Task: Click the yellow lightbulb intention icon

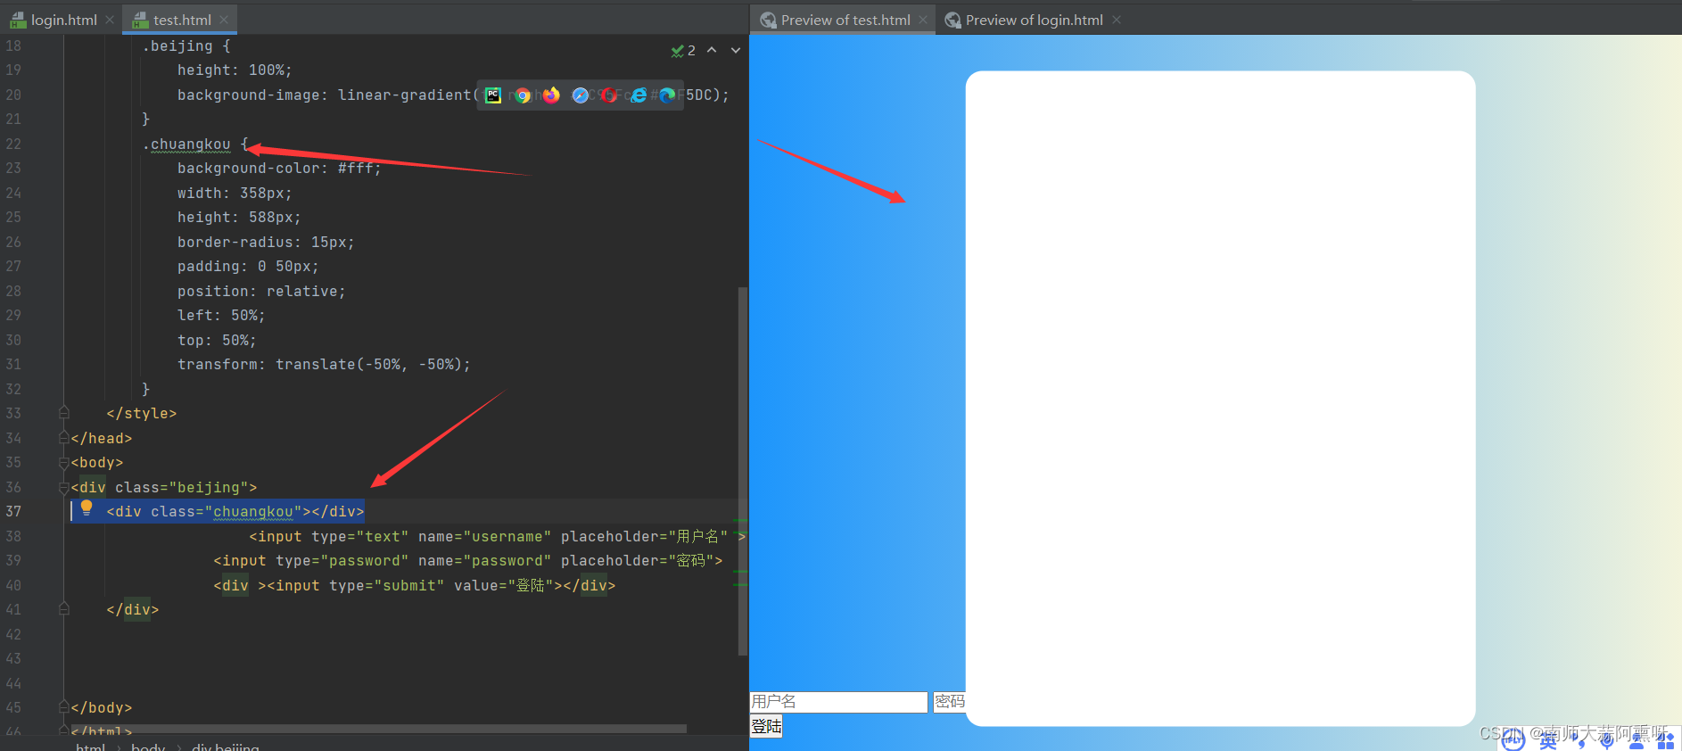Action: click(x=87, y=508)
